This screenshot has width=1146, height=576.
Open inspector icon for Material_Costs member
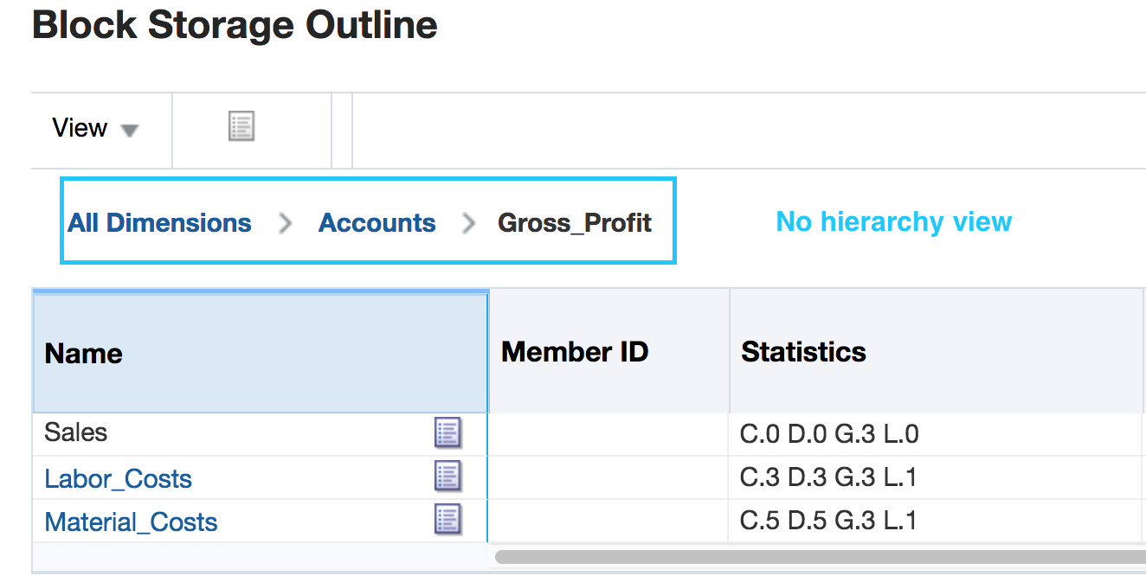point(447,520)
